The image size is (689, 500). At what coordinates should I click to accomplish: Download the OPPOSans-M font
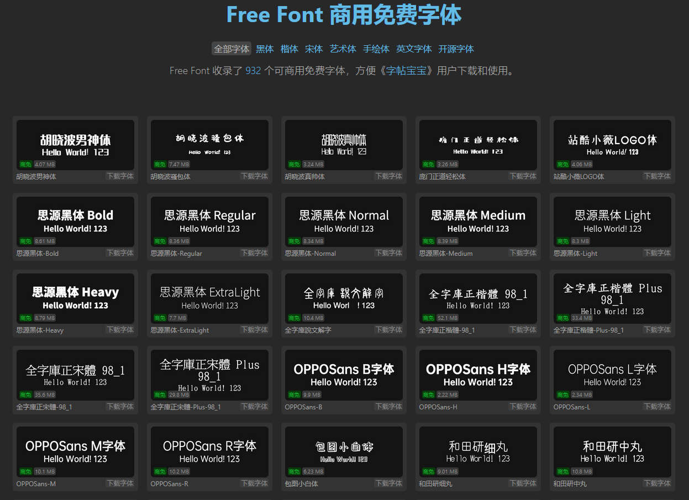tap(120, 483)
